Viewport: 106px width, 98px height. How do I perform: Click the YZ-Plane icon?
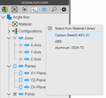pyautogui.click(x=20, y=80)
